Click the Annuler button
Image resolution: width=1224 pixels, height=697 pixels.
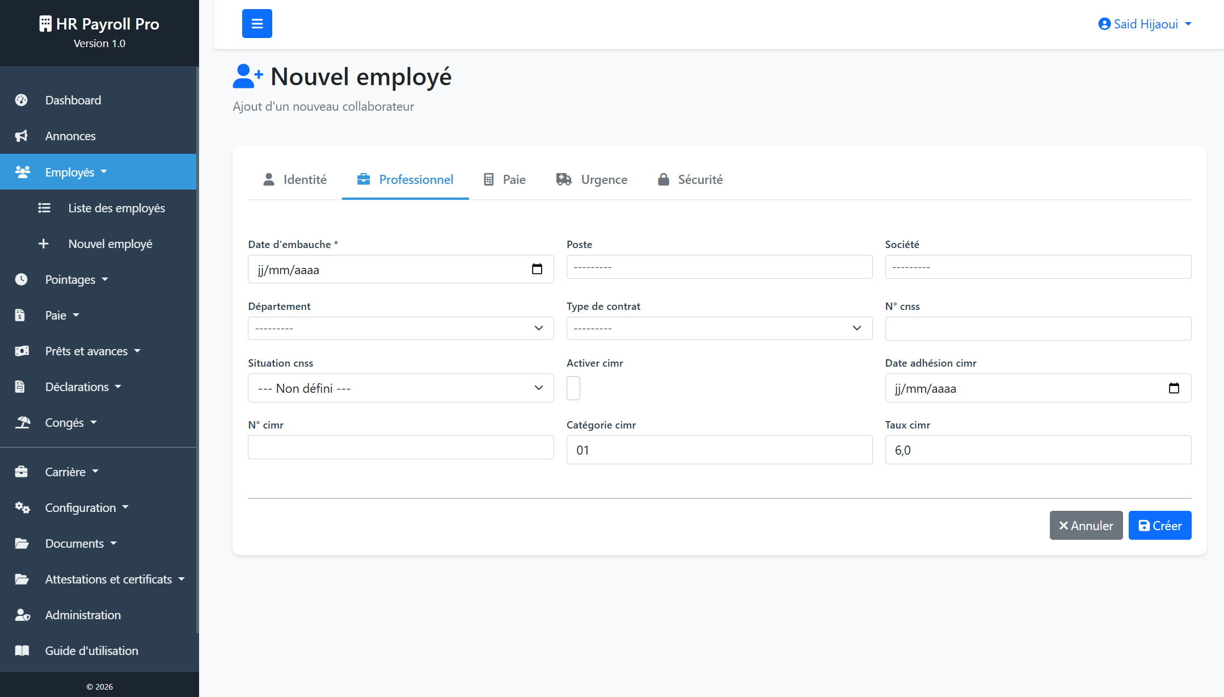[x=1086, y=526]
